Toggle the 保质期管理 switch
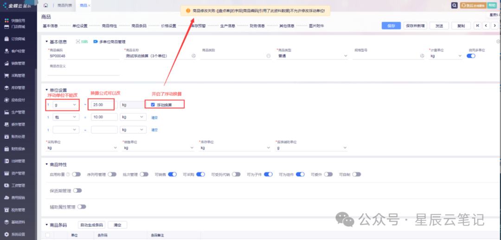The image size is (501, 240). (x=77, y=191)
